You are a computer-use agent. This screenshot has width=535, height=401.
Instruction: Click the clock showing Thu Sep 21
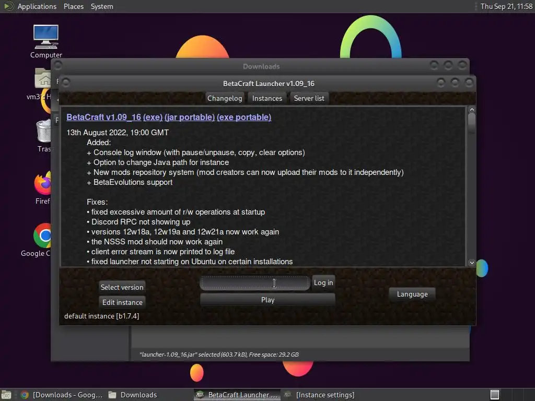pos(506,6)
